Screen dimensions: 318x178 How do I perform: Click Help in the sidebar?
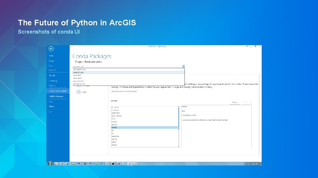tap(51, 102)
